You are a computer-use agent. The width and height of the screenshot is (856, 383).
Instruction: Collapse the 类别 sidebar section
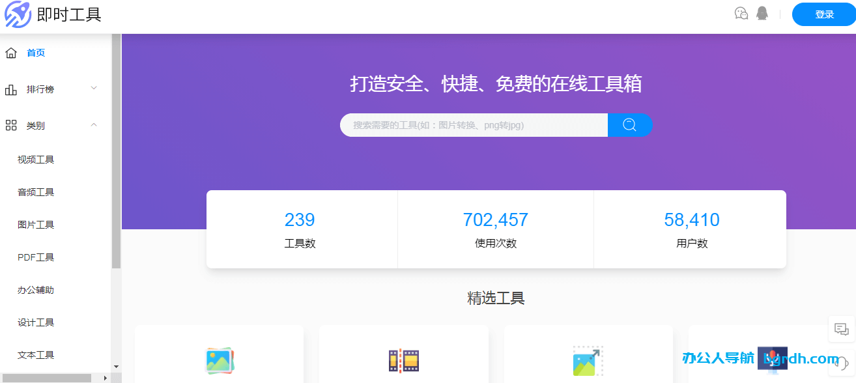click(x=93, y=125)
